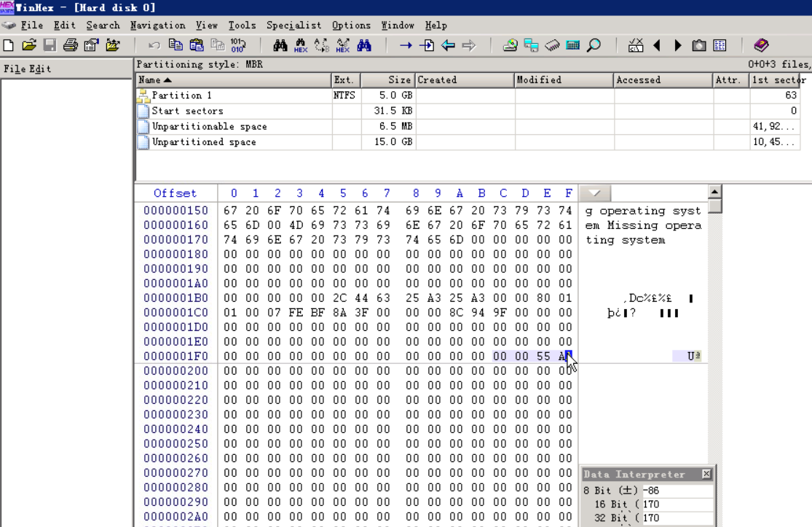The height and width of the screenshot is (527, 812).
Task: Click the hex view scrollbar up arrow
Action: coord(714,192)
